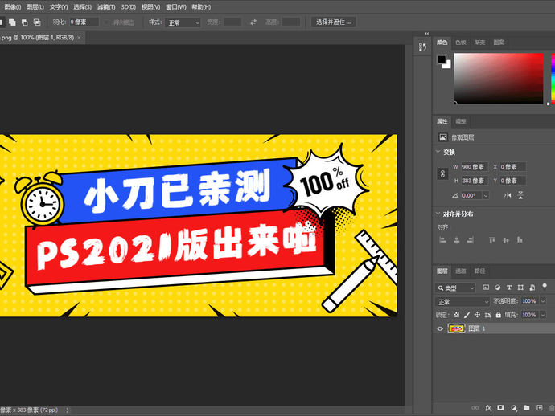The height and width of the screenshot is (416, 555).
Task: Create new fill or adjustment layer icon
Action: pos(514,407)
